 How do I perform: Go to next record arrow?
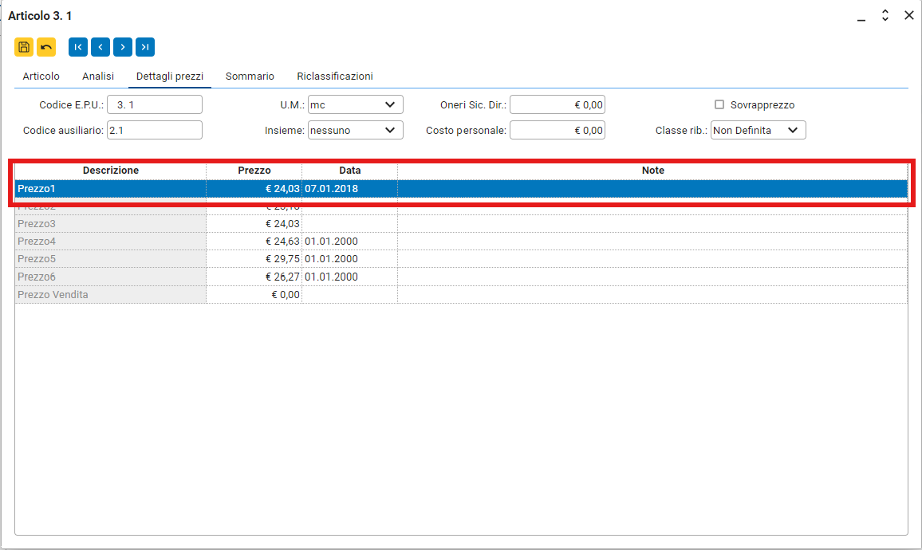click(x=123, y=47)
